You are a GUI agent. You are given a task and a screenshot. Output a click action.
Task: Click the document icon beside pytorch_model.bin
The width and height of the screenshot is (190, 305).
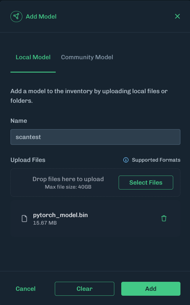pos(24,218)
